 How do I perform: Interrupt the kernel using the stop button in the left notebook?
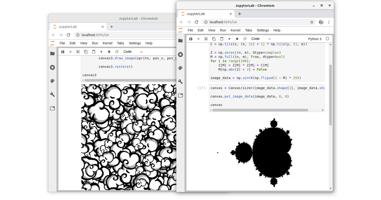point(109,52)
